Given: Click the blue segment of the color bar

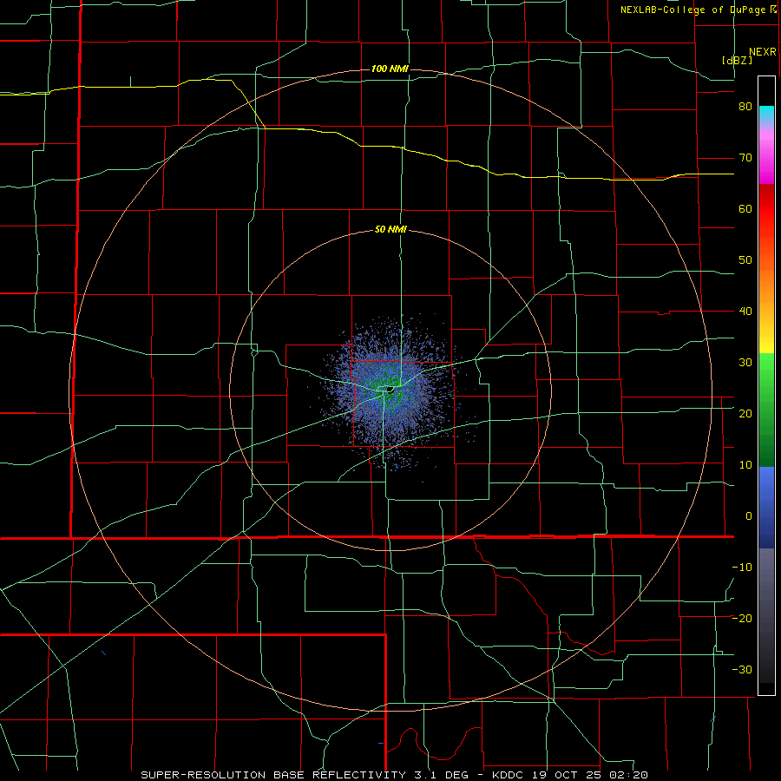Looking at the screenshot, I should tap(766, 508).
